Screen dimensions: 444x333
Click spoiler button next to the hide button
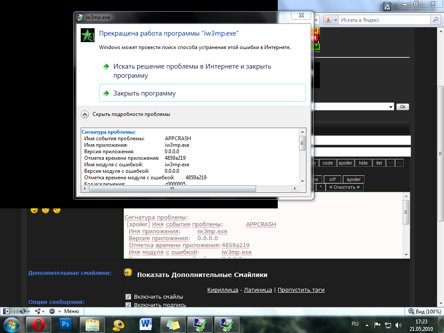coord(345,163)
